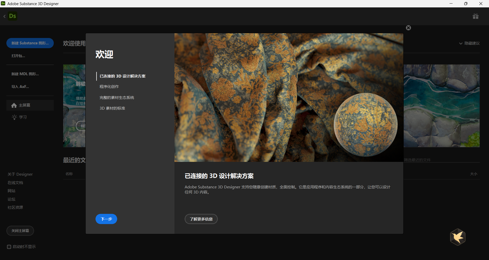Select the 3D 素材的标准 section
489x260 pixels.
(x=112, y=108)
